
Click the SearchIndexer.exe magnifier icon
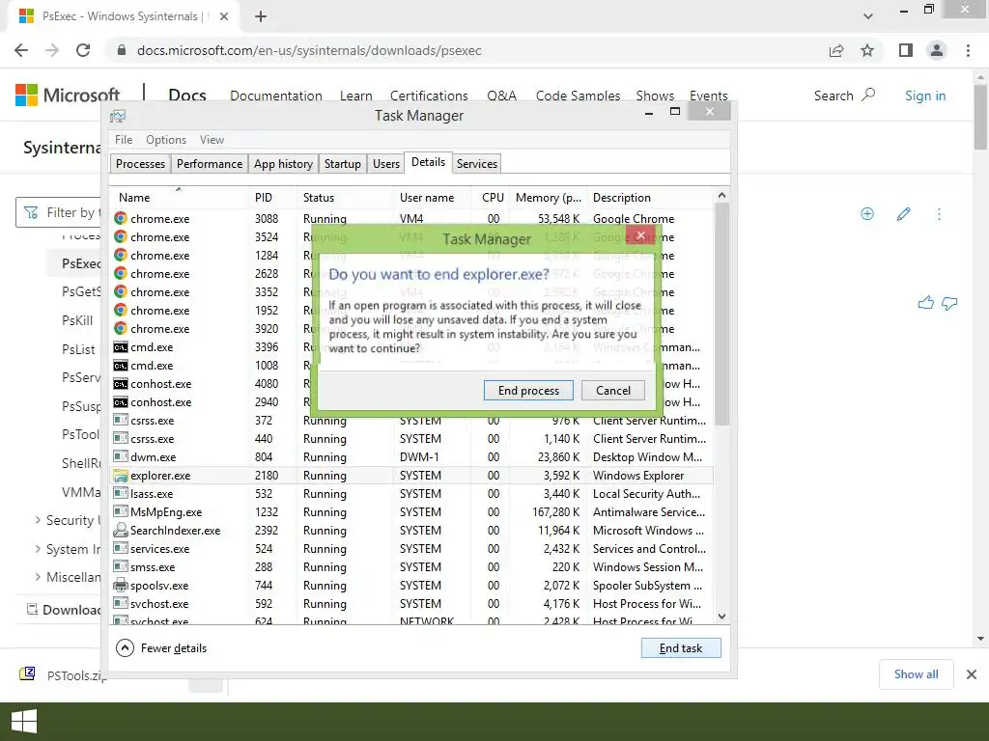pos(121,531)
